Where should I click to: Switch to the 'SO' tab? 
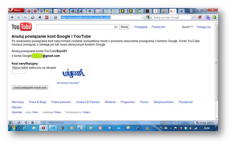pyautogui.click(x=57, y=11)
